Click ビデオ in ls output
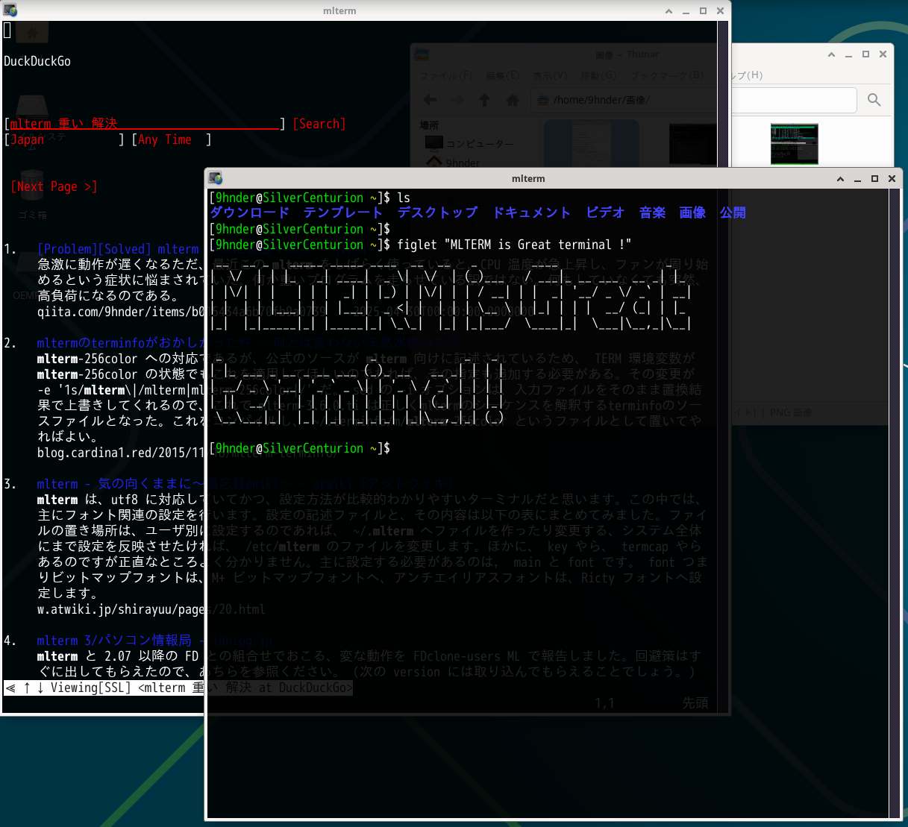The height and width of the screenshot is (827, 908). (605, 213)
